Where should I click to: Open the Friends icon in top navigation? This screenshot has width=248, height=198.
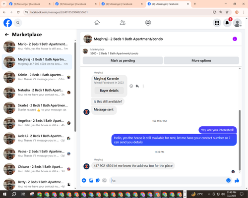tap(123, 23)
